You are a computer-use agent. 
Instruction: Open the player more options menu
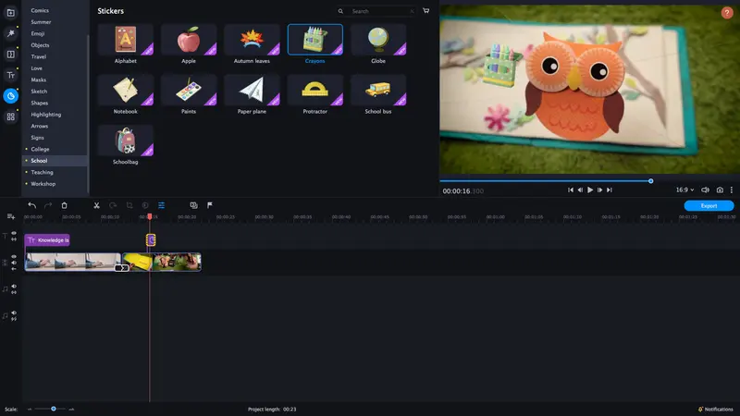coord(732,190)
